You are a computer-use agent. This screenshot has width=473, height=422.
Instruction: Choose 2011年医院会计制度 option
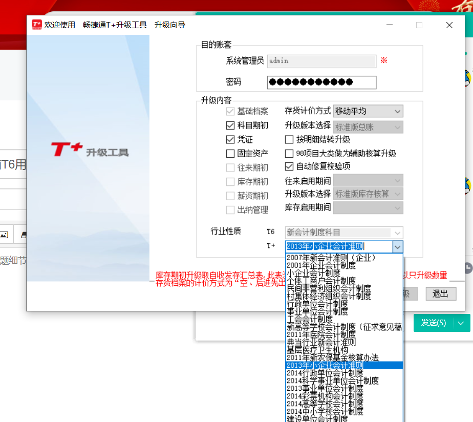[344, 335]
